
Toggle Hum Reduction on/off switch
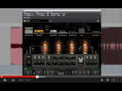(x=34, y=73)
